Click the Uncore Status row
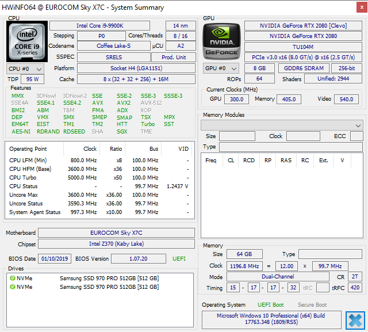368x332 pixels. coord(99,203)
